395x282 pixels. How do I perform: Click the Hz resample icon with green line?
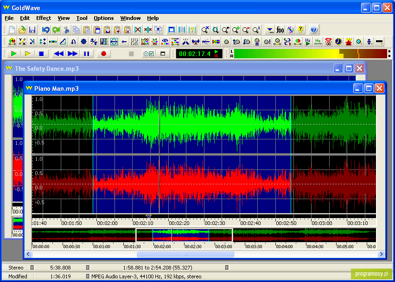[318, 42]
